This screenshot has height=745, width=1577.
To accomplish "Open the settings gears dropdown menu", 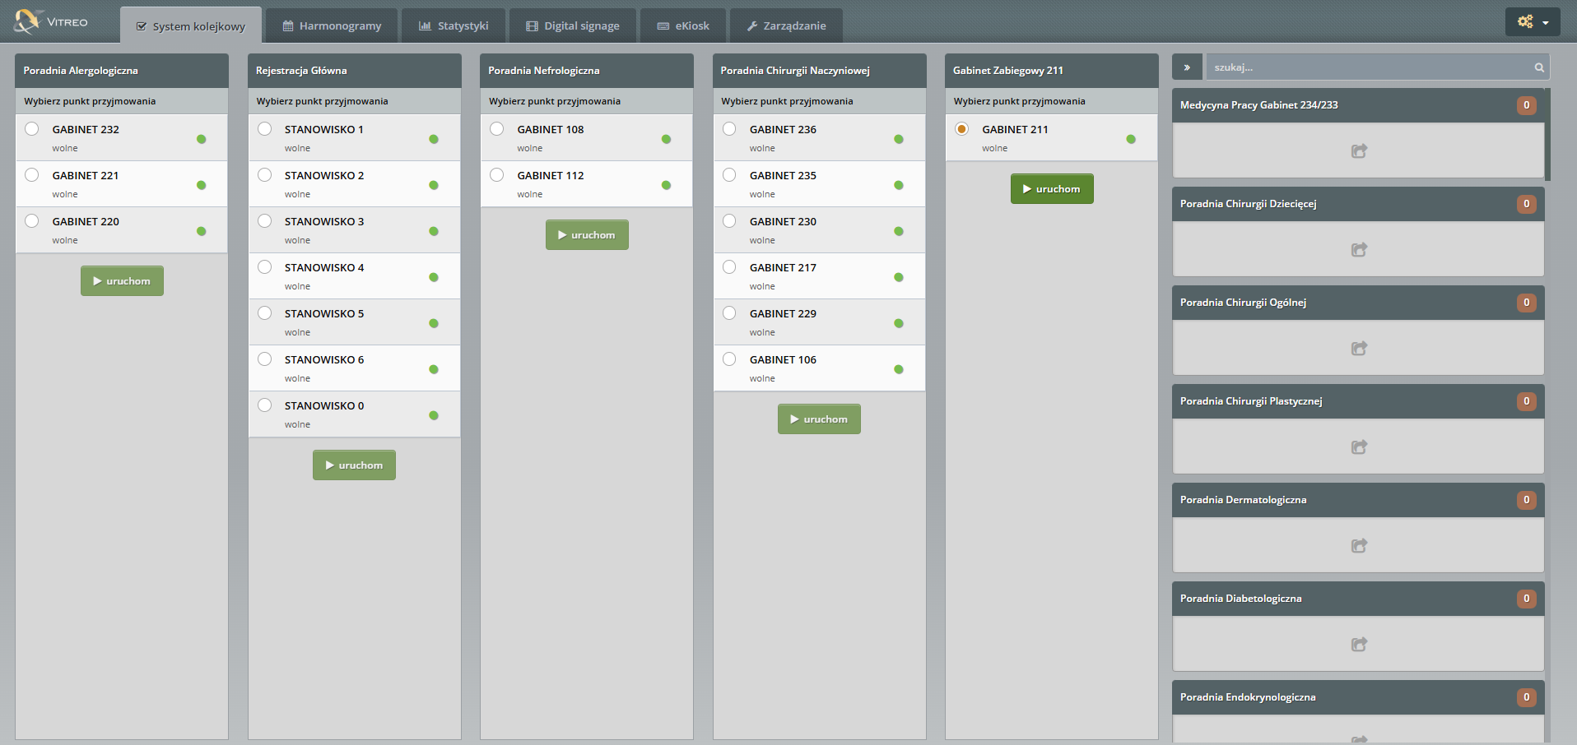I will click(1532, 22).
